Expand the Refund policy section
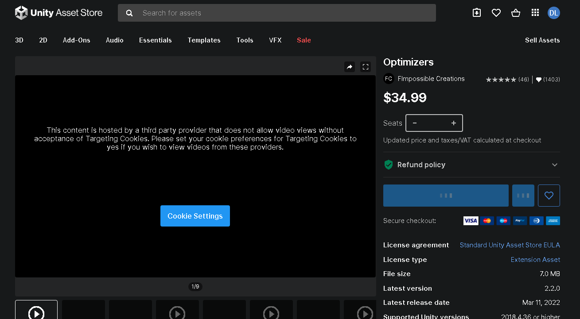The image size is (580, 319). click(471, 165)
